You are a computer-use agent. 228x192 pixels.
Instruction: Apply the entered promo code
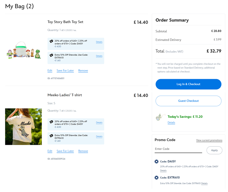point(214,150)
